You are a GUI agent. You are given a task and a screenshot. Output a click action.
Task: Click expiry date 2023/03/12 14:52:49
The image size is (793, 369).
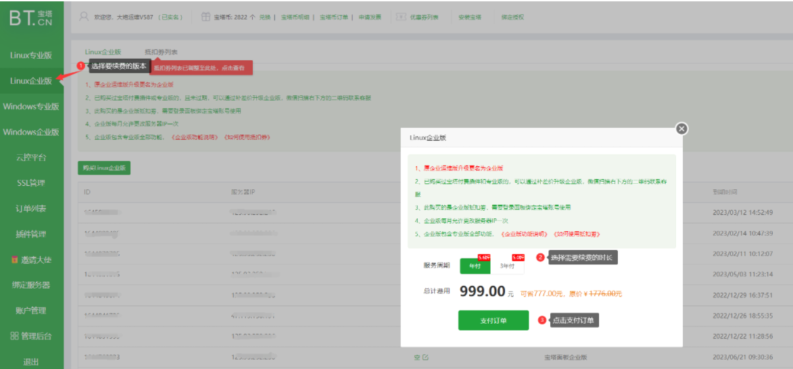click(743, 212)
